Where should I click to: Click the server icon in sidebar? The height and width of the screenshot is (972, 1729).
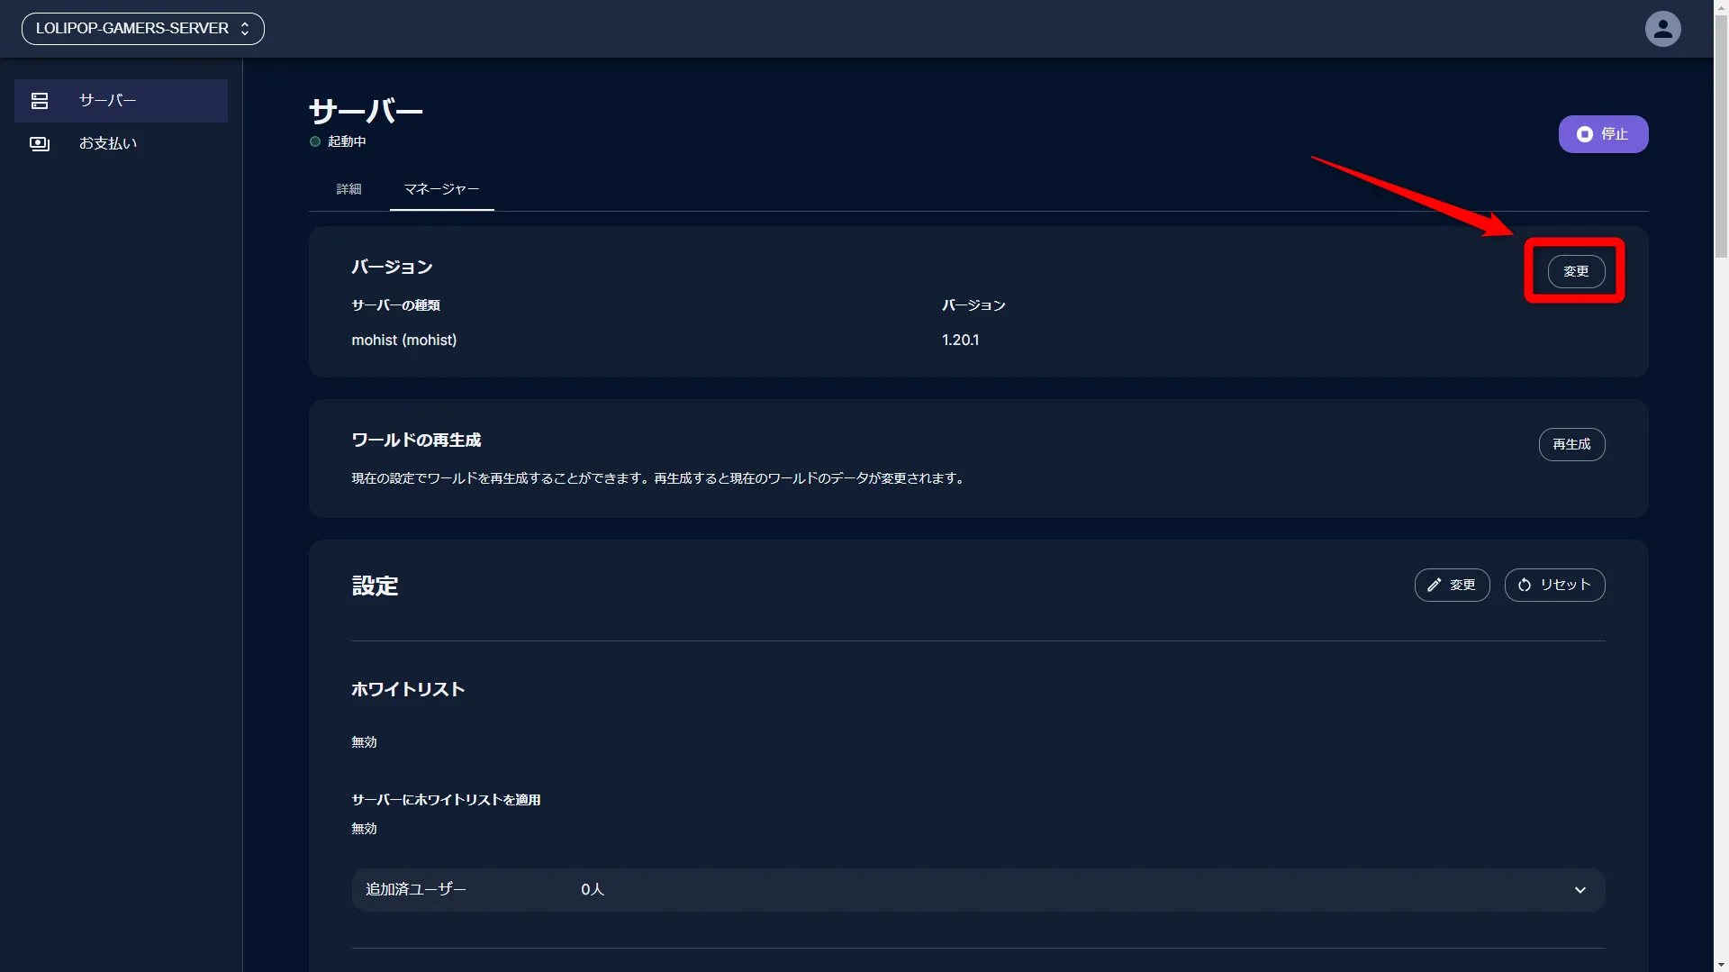click(40, 101)
